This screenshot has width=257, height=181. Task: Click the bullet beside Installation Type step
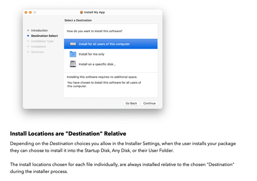(x=28, y=41)
